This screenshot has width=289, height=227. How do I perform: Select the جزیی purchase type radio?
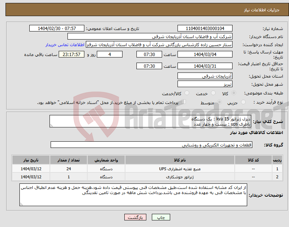click(x=243, y=102)
